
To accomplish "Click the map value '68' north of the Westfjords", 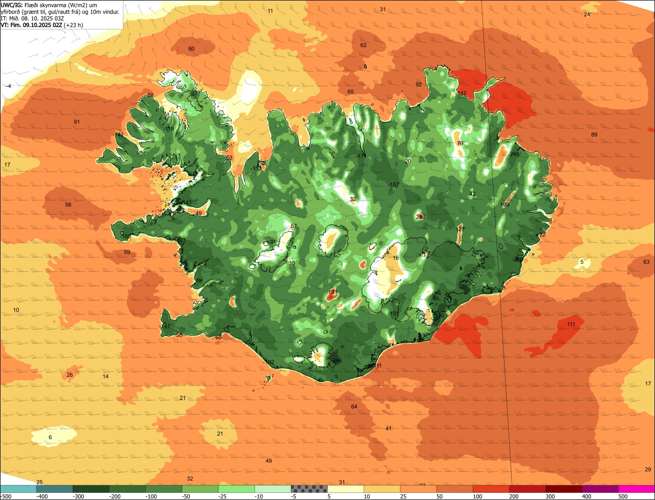I will [x=150, y=95].
